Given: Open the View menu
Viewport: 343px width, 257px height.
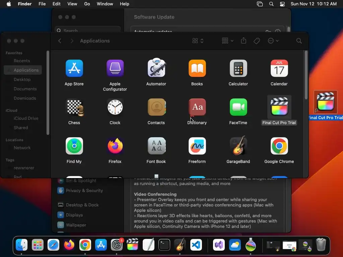Looking at the screenshot, I should [x=72, y=4].
